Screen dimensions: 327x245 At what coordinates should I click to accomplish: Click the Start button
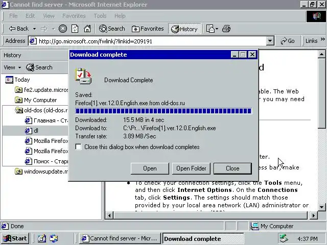coord(15,238)
